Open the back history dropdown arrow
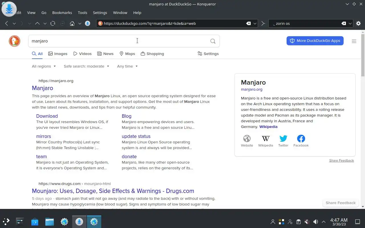 click(x=14, y=23)
